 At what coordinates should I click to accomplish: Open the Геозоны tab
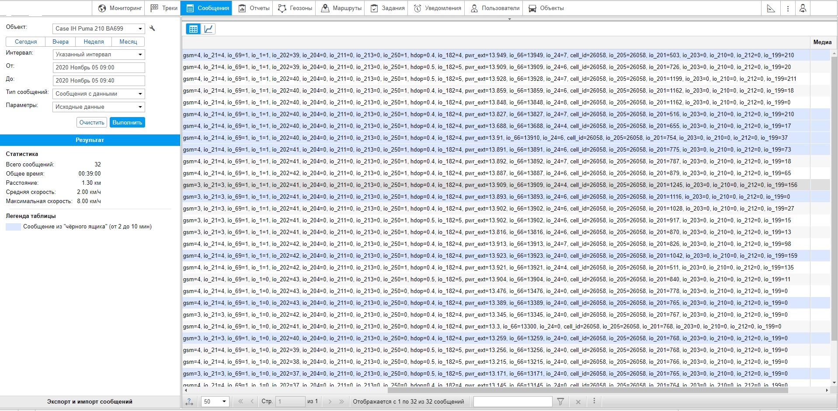(x=295, y=8)
